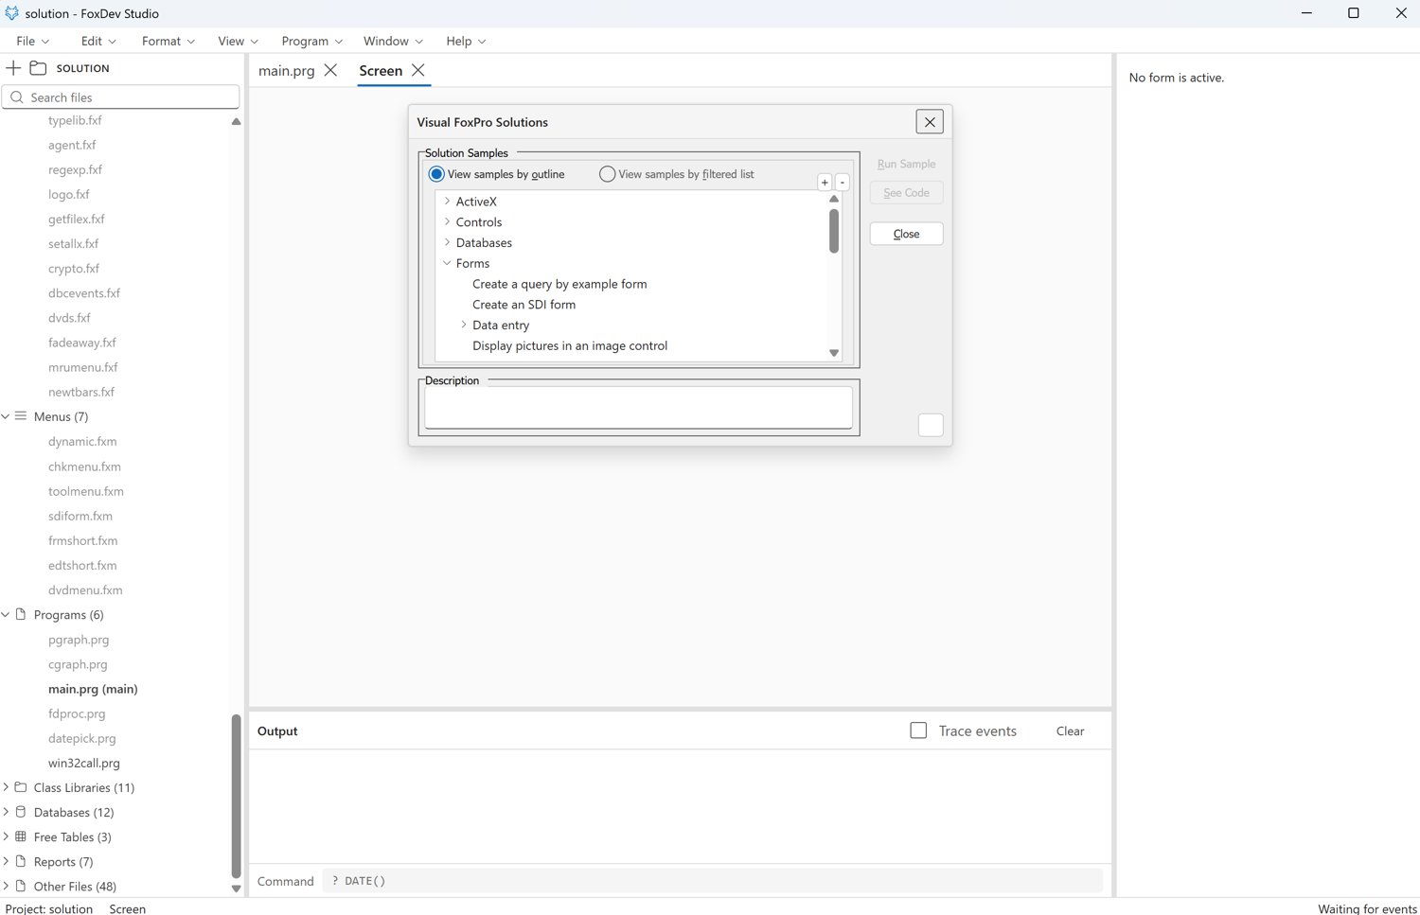Close the Visual FoxPro Solutions dialog

pyautogui.click(x=930, y=122)
